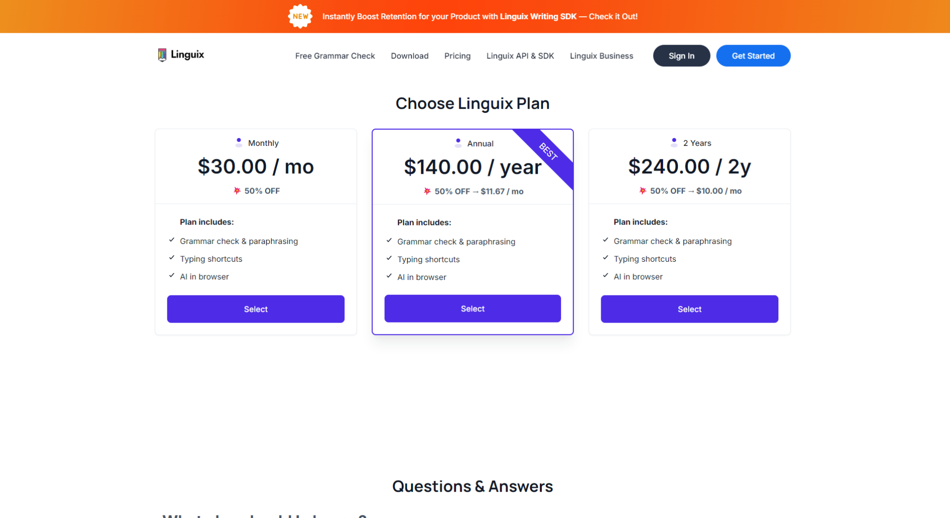
Task: Open the Linguix Writing SDK banner link
Action: point(538,16)
